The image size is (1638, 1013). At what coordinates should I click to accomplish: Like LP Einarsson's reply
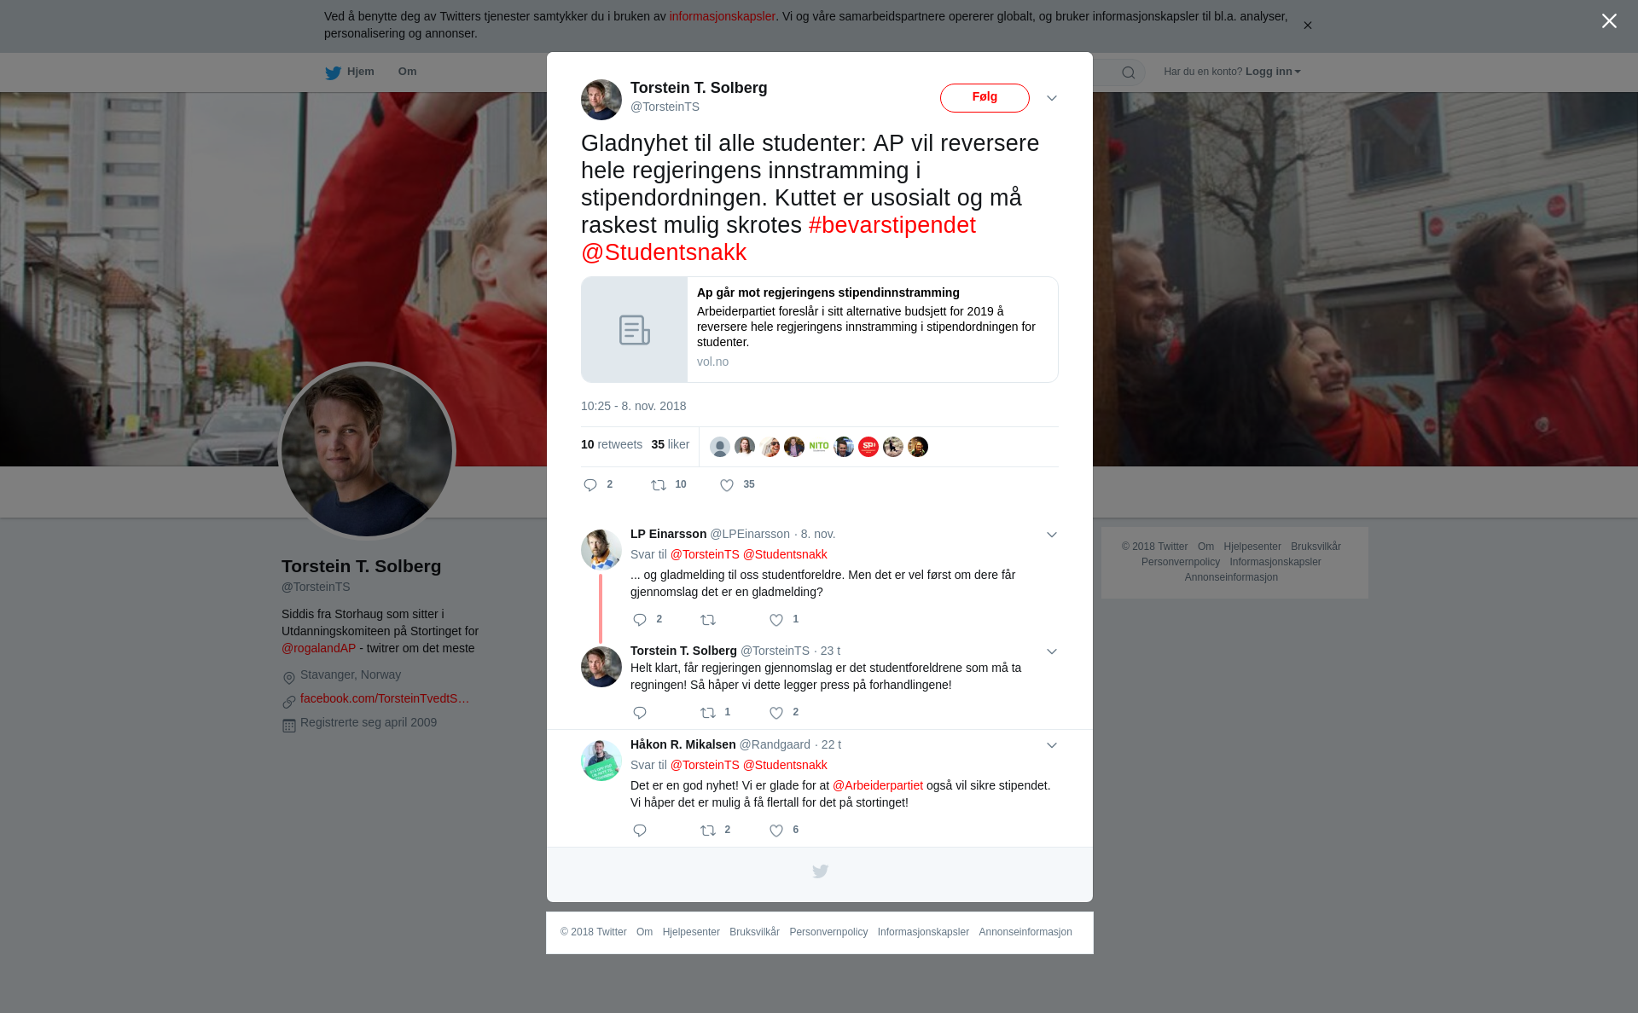776,620
